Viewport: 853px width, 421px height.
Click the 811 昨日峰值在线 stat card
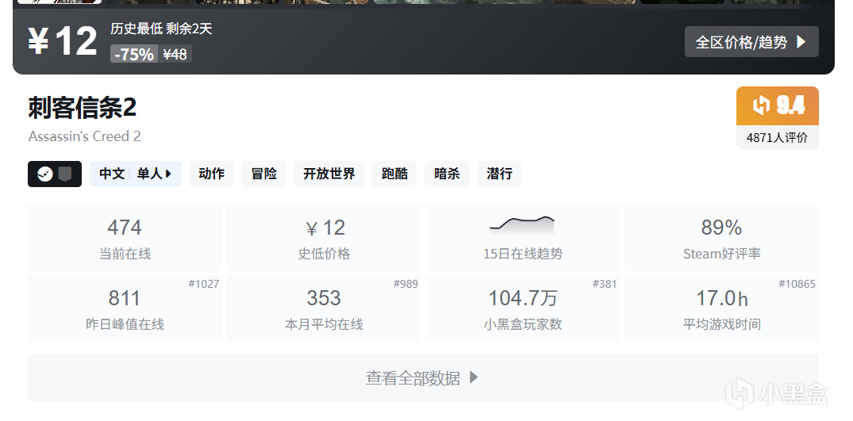click(x=125, y=308)
